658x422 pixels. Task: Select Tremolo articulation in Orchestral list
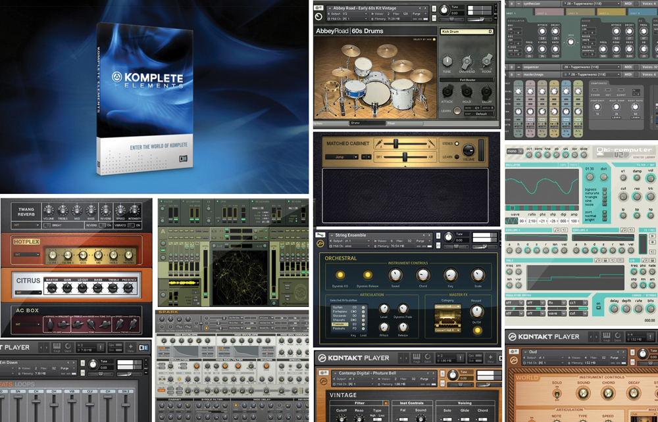pyautogui.click(x=339, y=324)
